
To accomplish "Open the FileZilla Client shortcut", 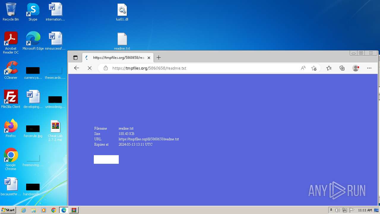I will [11, 99].
